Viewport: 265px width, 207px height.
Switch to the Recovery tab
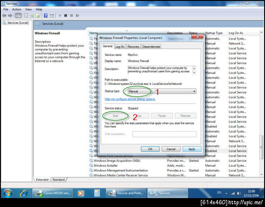tap(133, 46)
